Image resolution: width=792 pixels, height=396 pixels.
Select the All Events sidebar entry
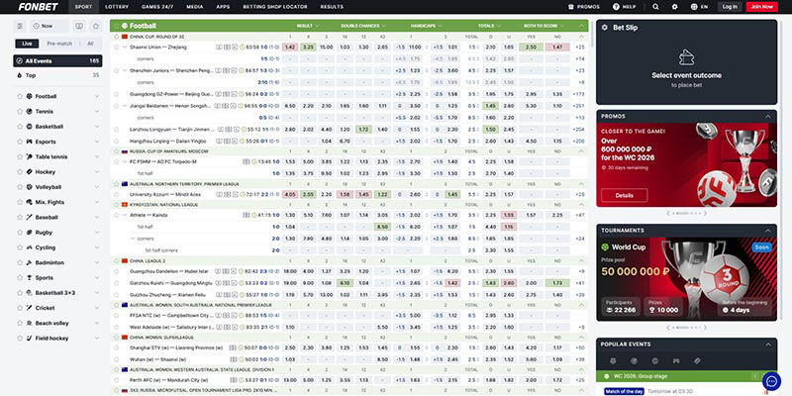57,61
